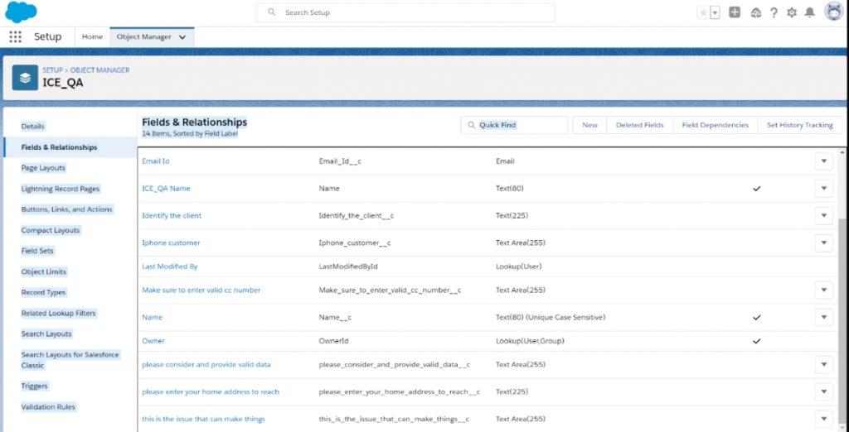This screenshot has width=849, height=432.
Task: Switch to the Home tab
Action: (x=92, y=37)
